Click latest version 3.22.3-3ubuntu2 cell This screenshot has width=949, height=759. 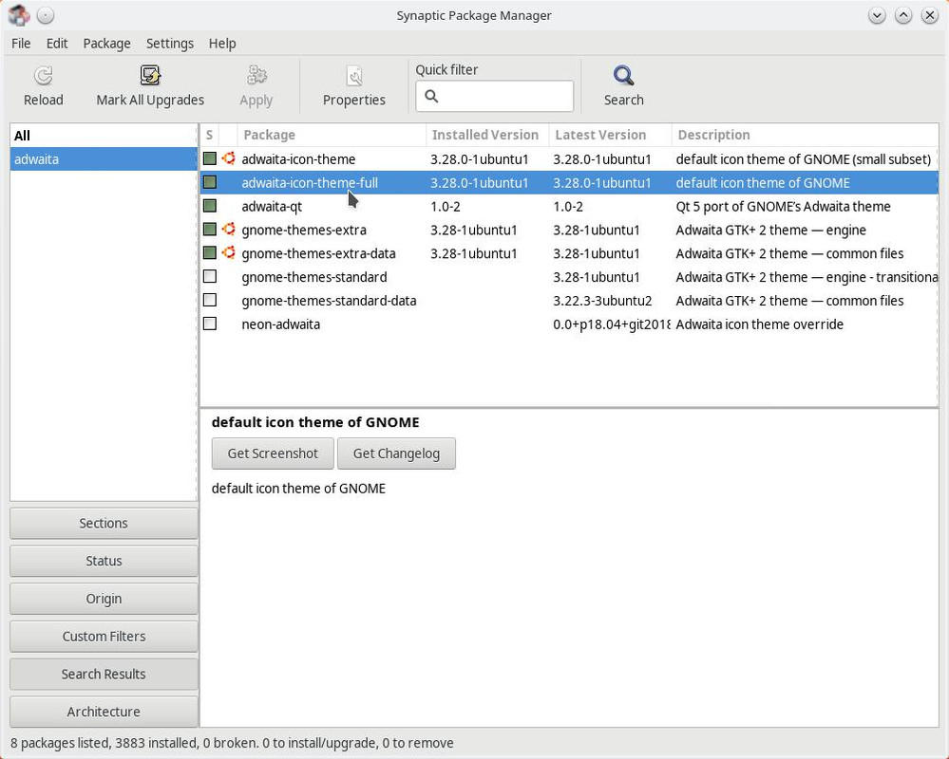pyautogui.click(x=602, y=301)
